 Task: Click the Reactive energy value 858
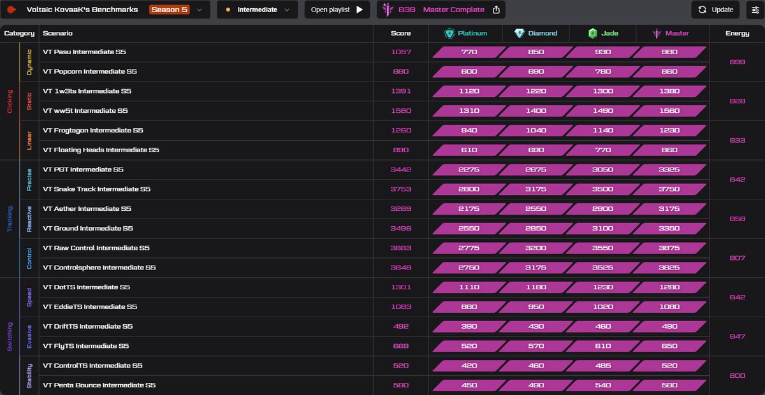click(737, 219)
